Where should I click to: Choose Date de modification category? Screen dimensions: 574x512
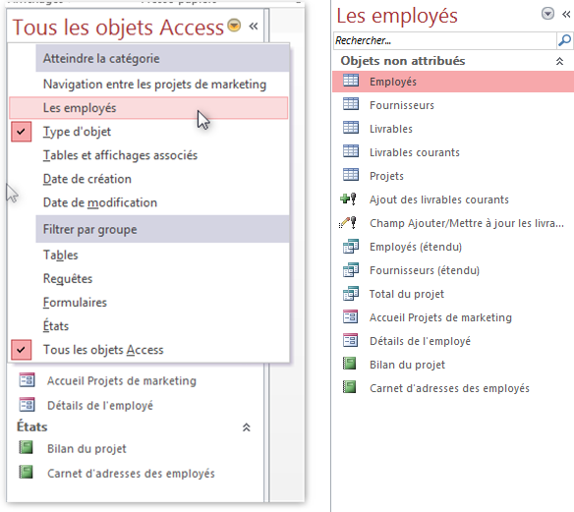click(x=100, y=202)
